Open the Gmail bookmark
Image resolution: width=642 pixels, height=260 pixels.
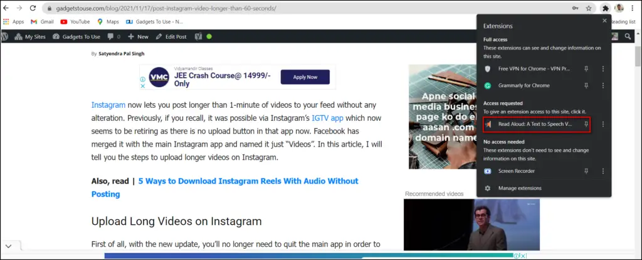[42, 22]
